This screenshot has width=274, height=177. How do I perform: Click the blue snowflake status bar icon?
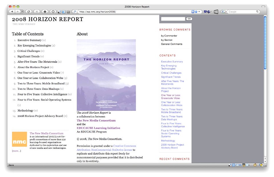point(234,165)
